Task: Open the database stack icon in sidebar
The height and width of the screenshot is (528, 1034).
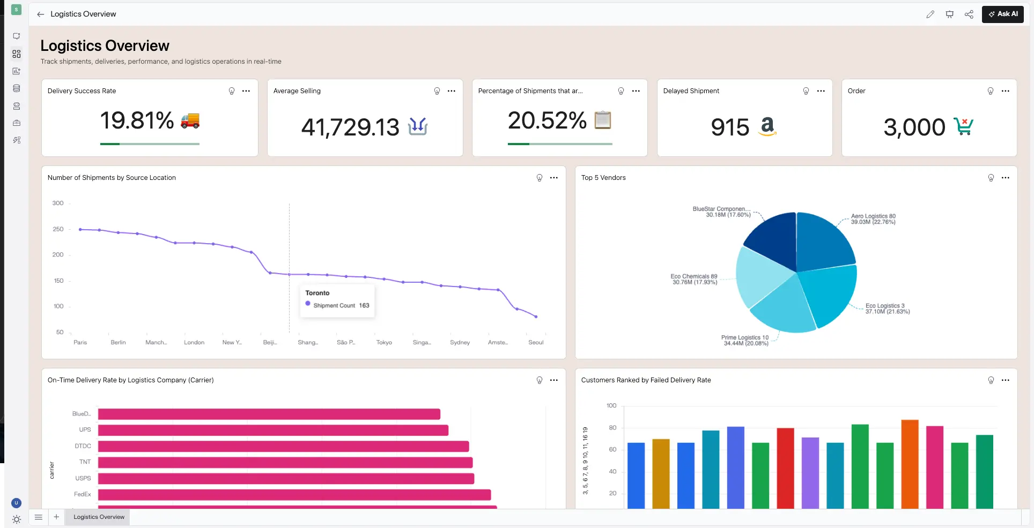Action: pos(16,88)
